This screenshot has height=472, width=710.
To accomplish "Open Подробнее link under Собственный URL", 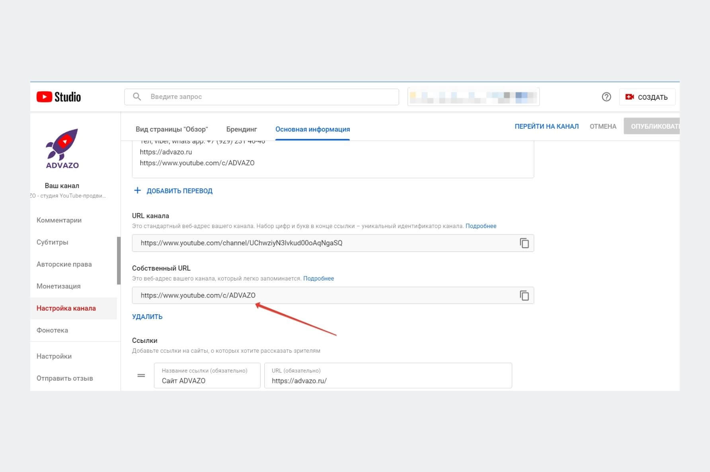I will click(318, 279).
